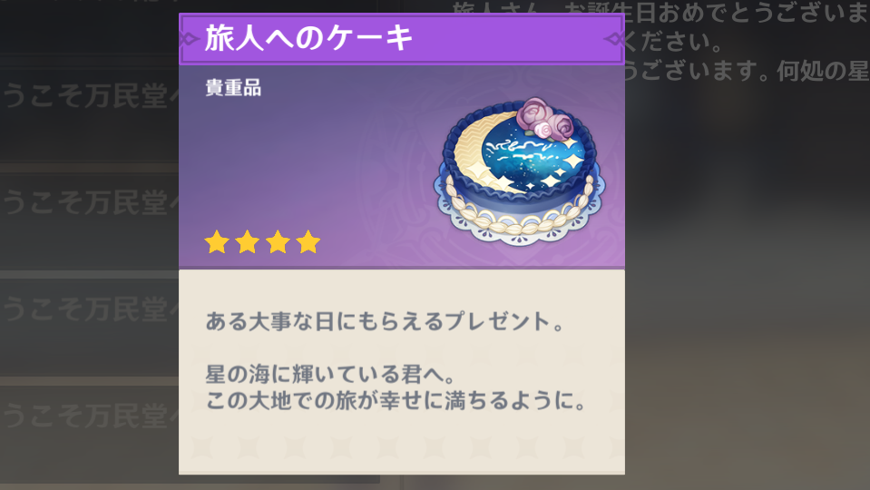The image size is (870, 490).
Task: Click the third gold rarity star
Action: [278, 242]
